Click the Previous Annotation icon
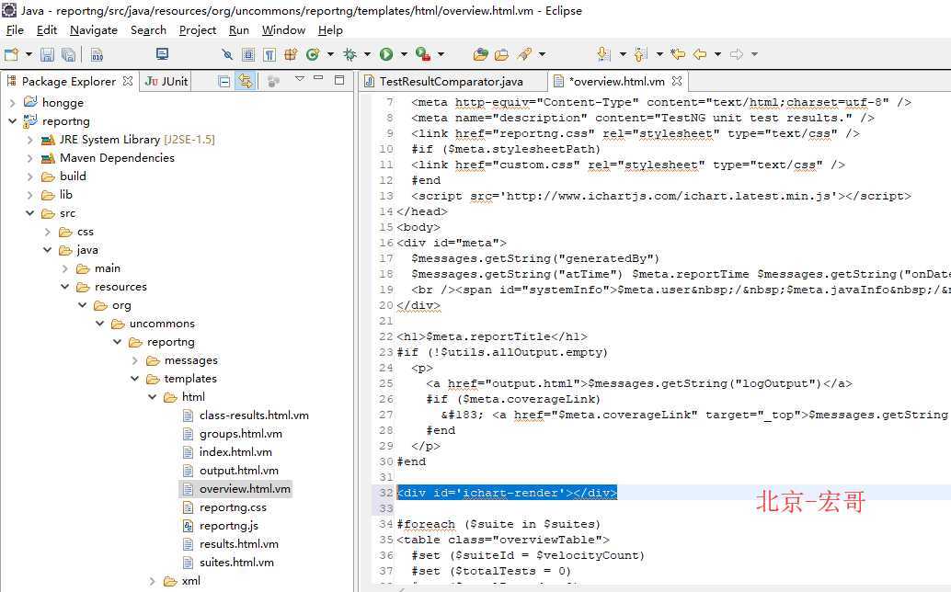This screenshot has width=951, height=592. click(x=640, y=54)
